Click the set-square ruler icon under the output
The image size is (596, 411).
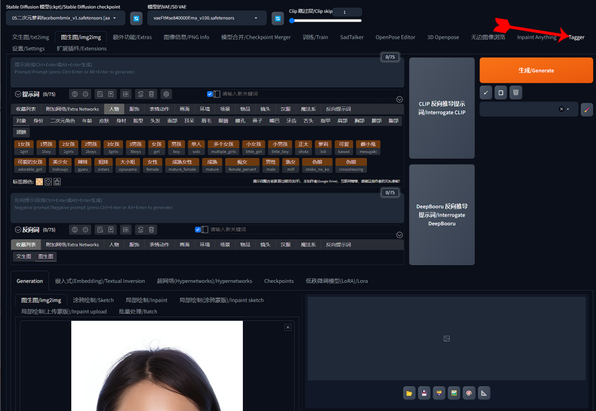pyautogui.click(x=484, y=393)
